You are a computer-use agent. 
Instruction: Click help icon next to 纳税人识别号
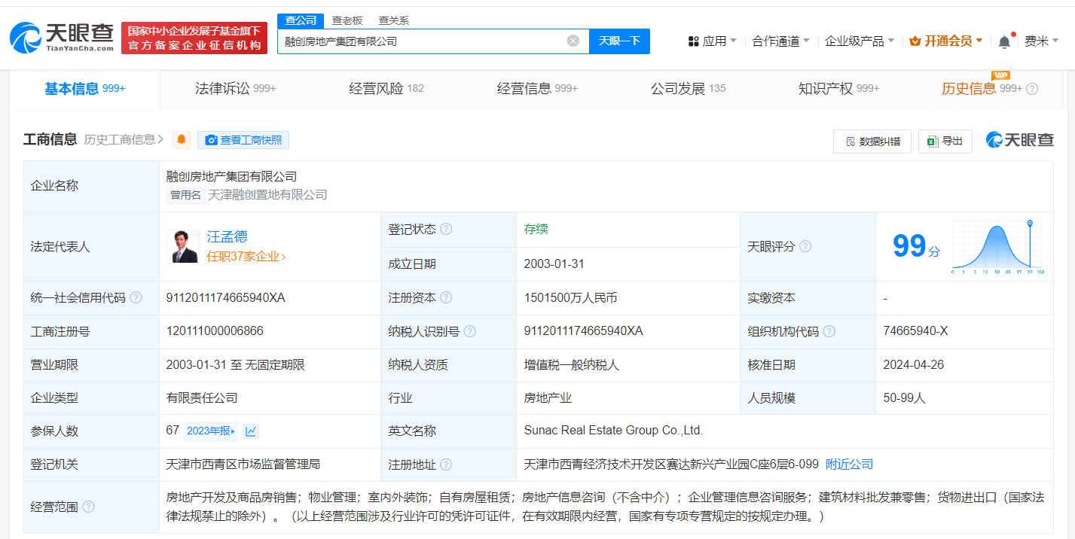coord(470,331)
